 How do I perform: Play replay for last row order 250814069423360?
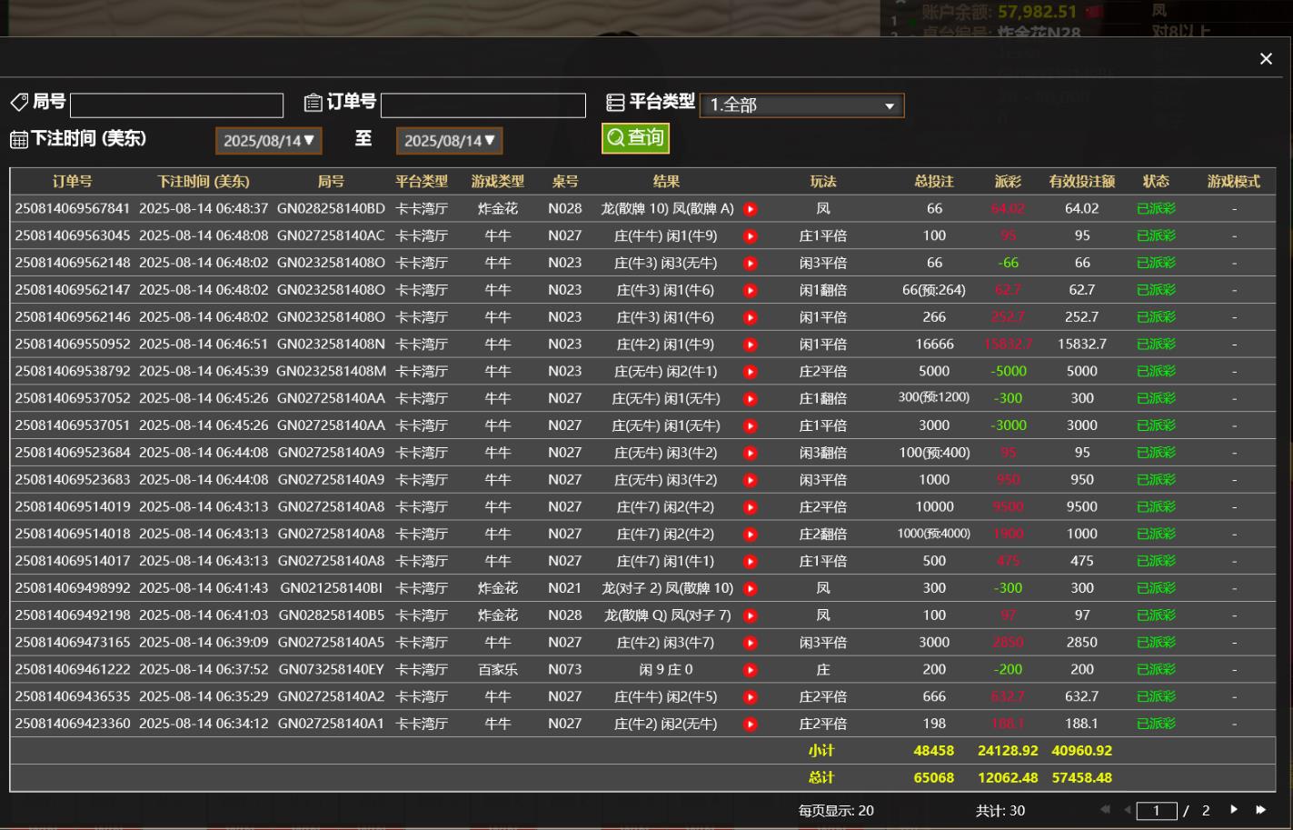pos(751,725)
